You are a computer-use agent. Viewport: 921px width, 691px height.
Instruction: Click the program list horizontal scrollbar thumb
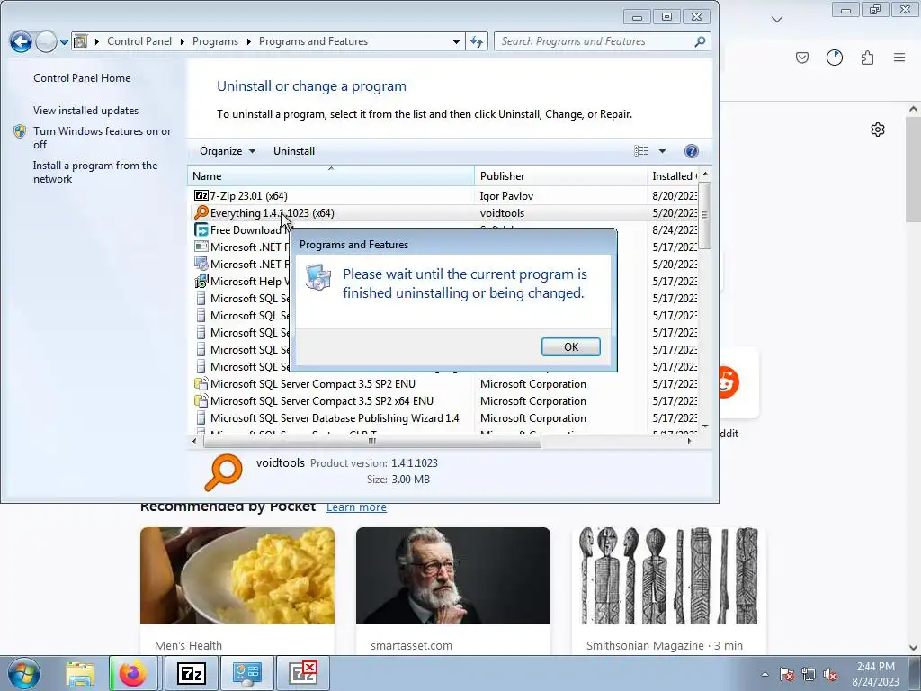pos(371,441)
